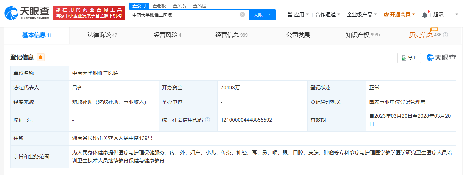
Task: Switch to the 查关系 search tab
Action: pos(179,6)
